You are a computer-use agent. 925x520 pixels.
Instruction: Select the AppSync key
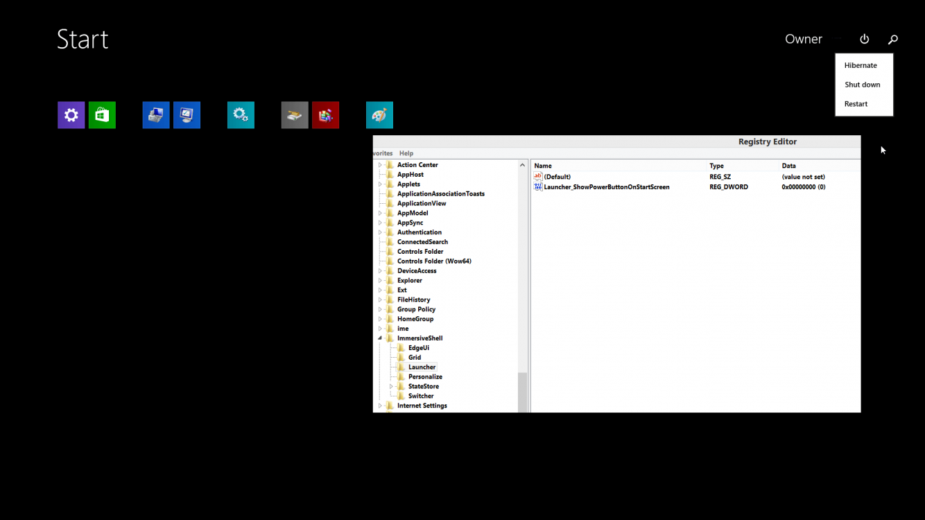[410, 223]
